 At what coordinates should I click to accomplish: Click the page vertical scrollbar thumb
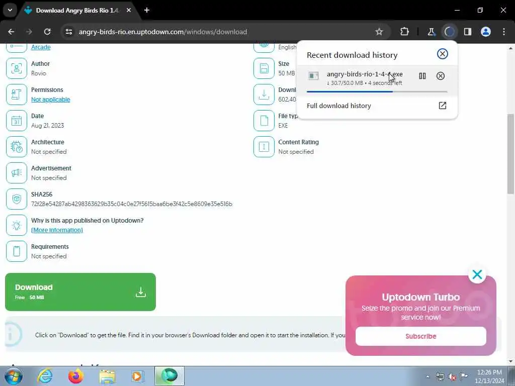tap(510, 154)
